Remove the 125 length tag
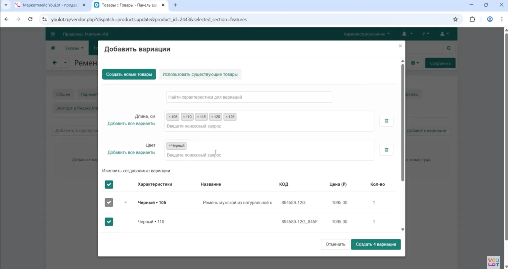Viewport: 508px width, 269px height. coord(227,117)
